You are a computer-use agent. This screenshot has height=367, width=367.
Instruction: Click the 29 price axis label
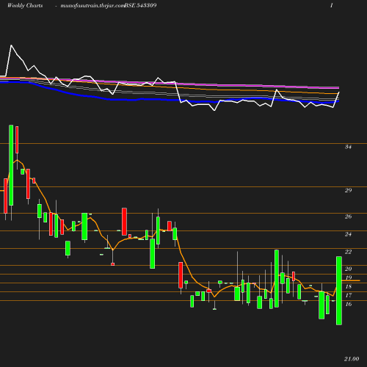pos(348,190)
